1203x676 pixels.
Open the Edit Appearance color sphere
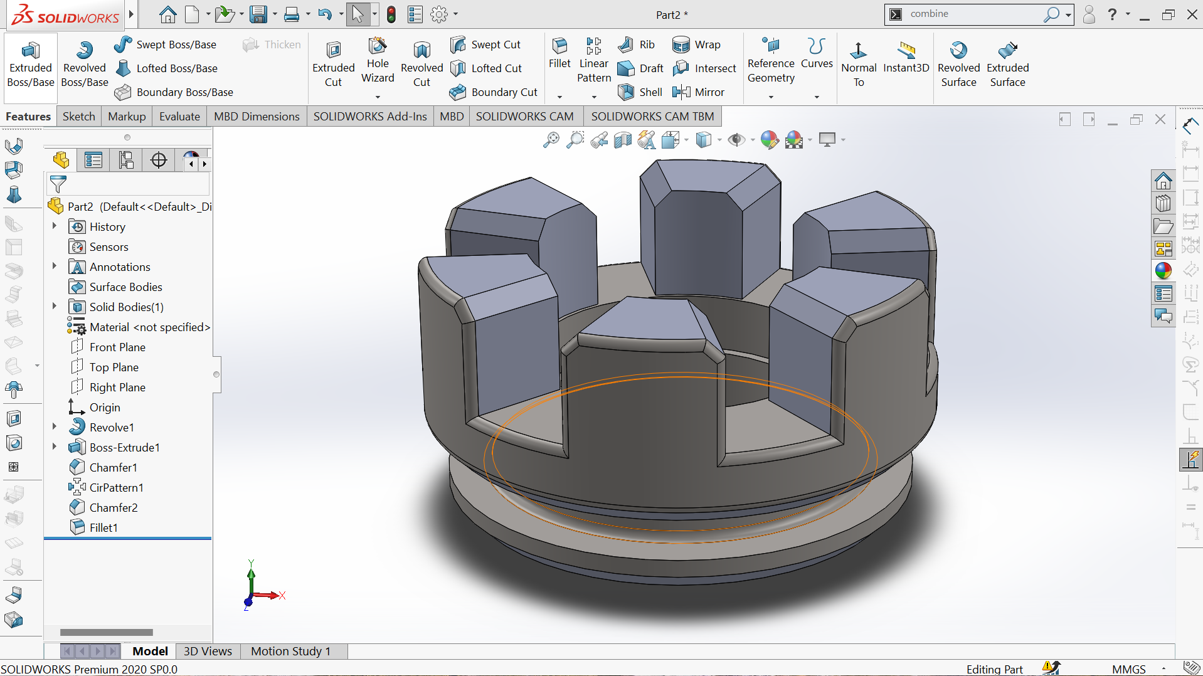(769, 140)
